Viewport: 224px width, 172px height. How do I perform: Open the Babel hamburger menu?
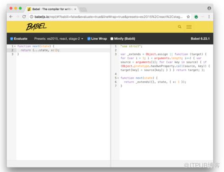click(x=189, y=27)
